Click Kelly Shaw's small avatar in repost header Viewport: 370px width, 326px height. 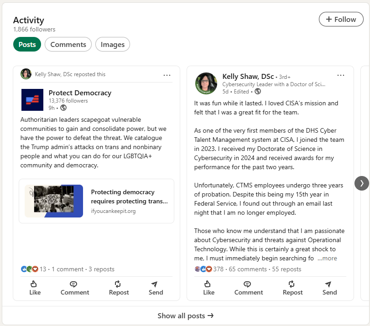point(26,74)
